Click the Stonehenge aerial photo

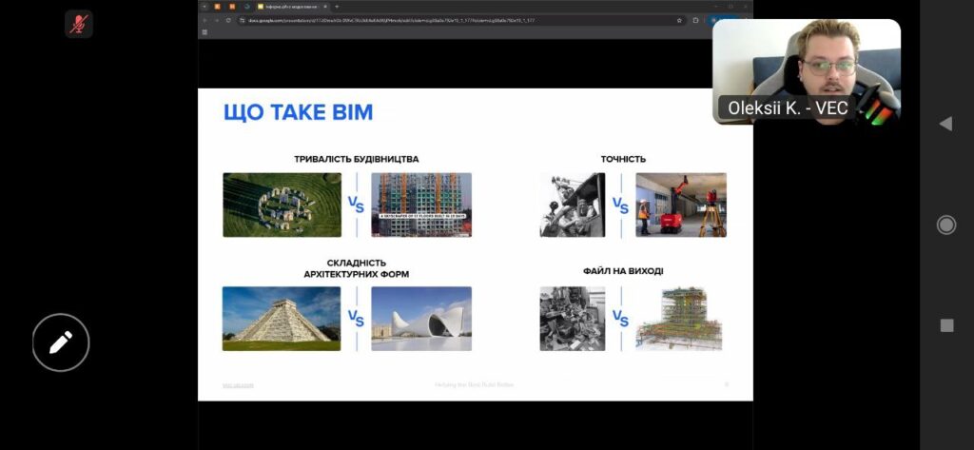click(x=269, y=205)
